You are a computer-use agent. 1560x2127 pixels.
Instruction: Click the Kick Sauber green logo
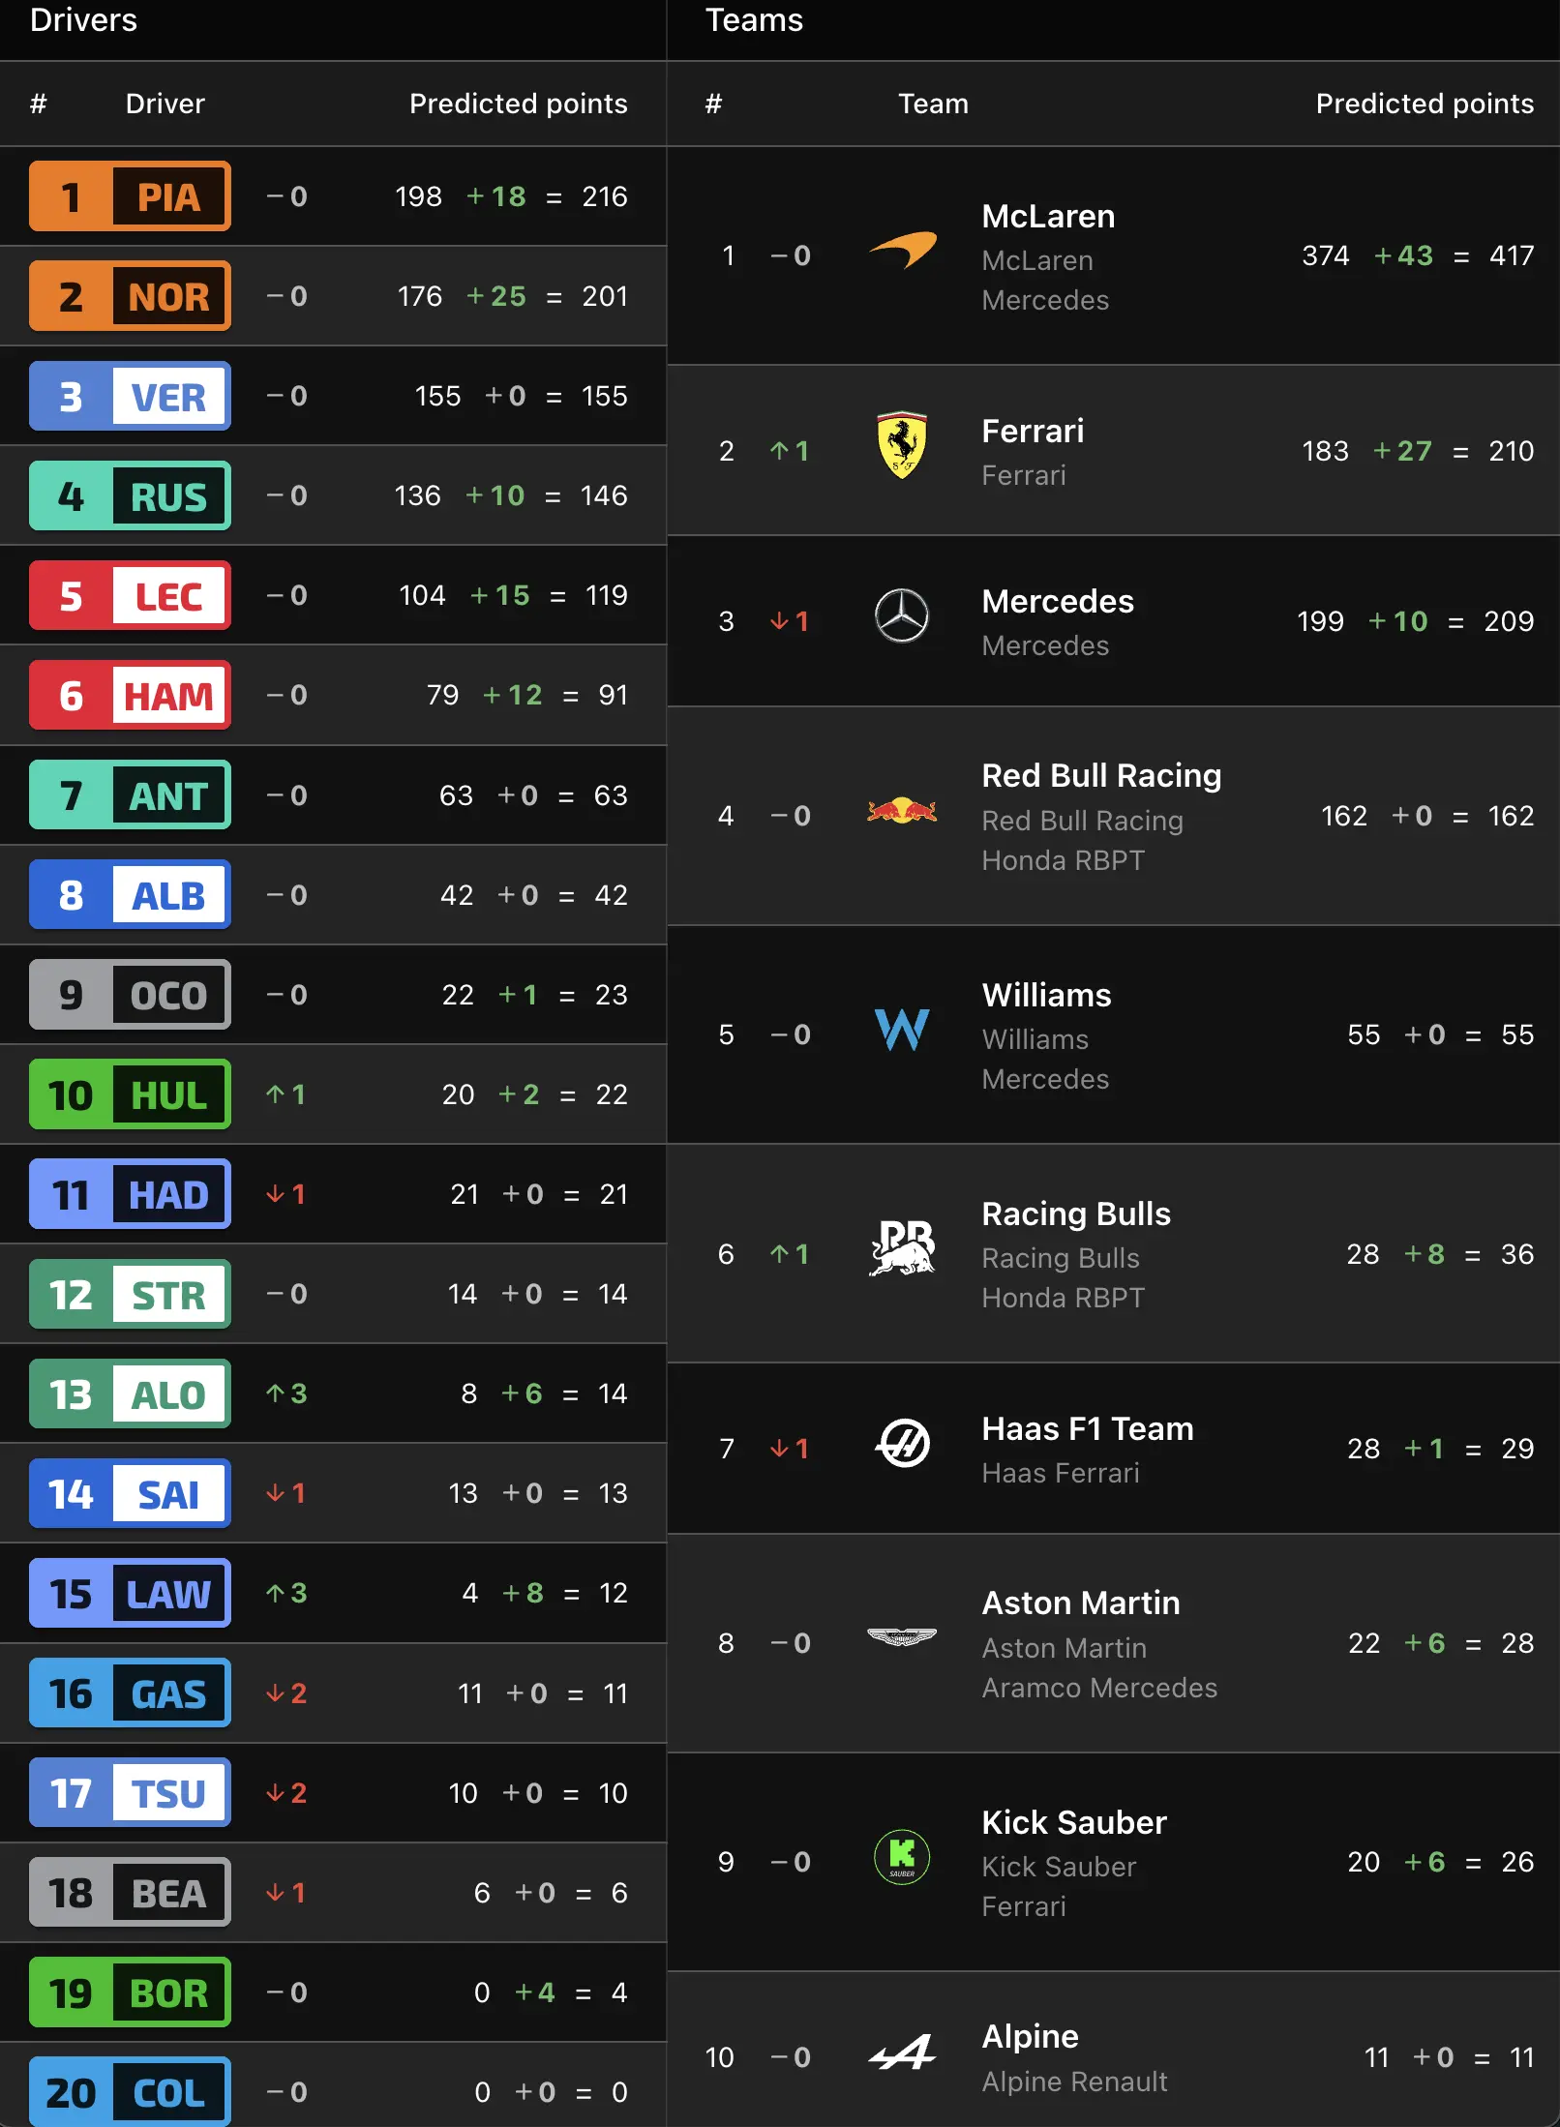(x=902, y=1856)
